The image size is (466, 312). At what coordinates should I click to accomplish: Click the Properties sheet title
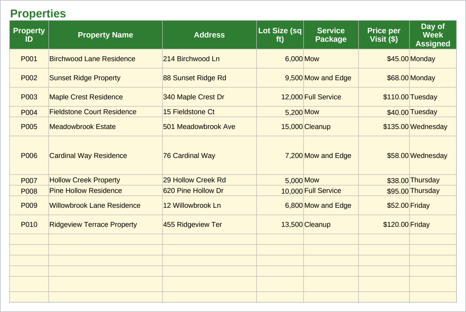tap(38, 14)
